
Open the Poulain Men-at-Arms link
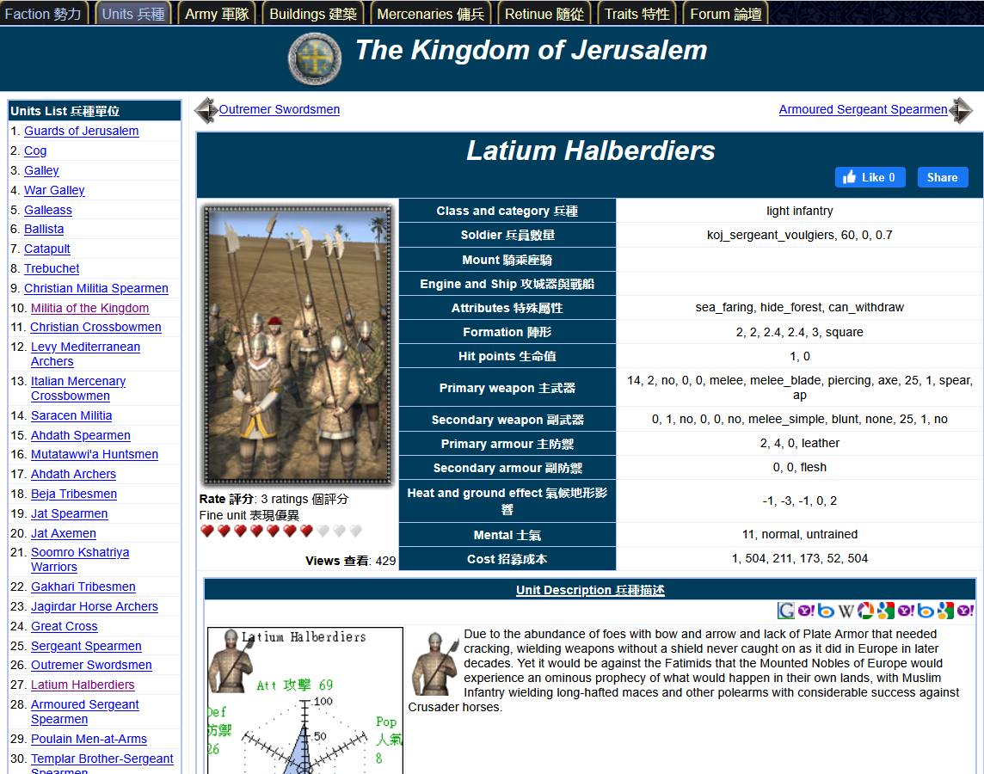89,739
